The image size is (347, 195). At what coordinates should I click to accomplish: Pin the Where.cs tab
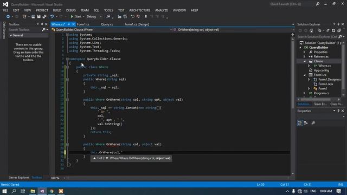point(69,24)
